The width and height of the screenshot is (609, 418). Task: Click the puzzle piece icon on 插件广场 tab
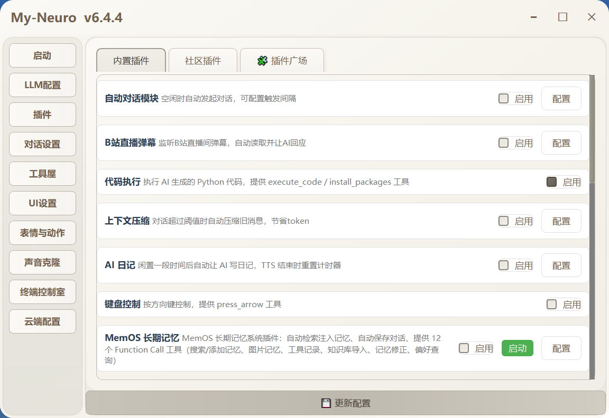[262, 61]
